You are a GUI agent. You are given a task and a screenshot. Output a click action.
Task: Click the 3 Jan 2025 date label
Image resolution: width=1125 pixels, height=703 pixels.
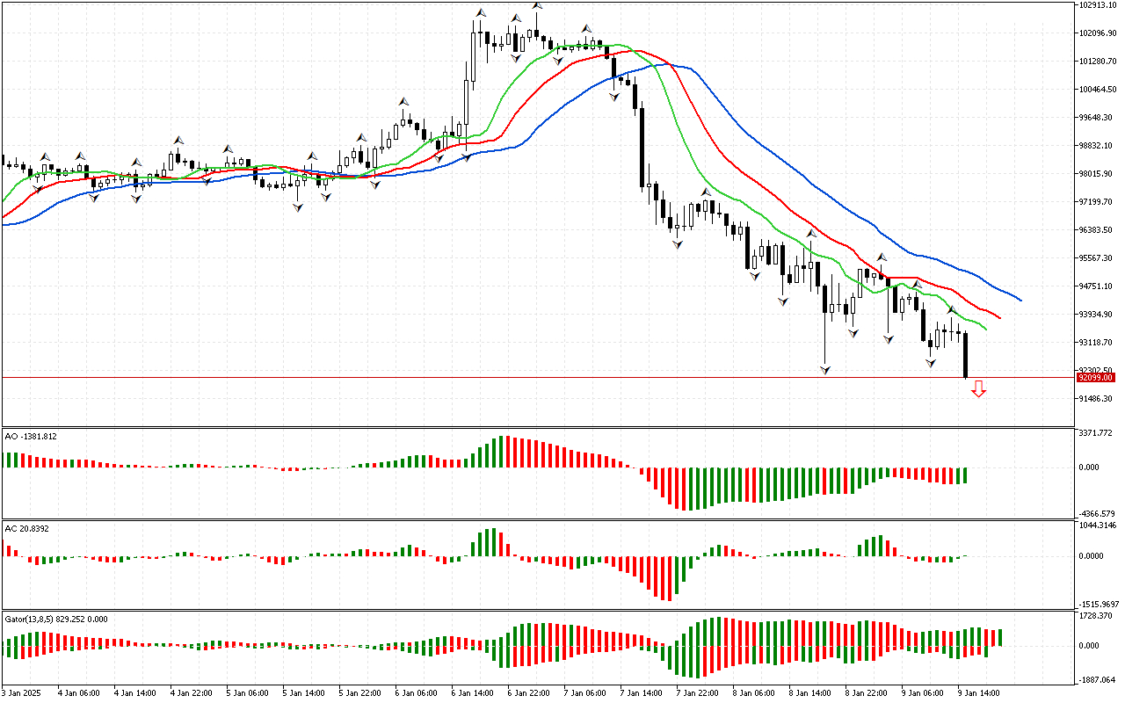(x=21, y=692)
